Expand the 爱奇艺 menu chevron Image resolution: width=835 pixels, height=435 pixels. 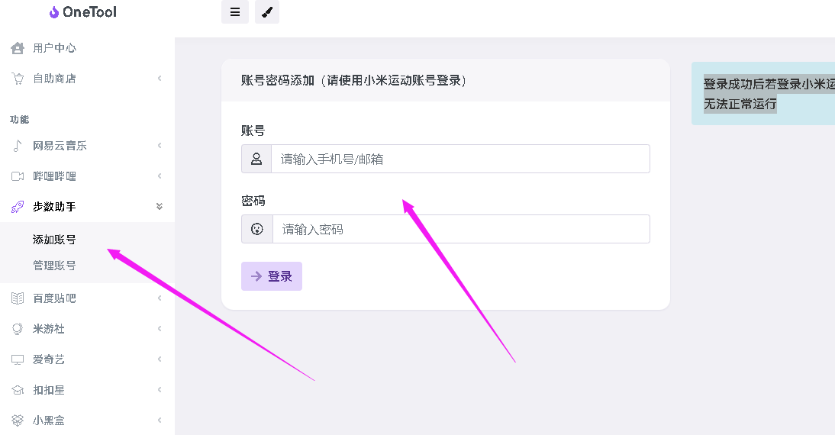coord(160,359)
